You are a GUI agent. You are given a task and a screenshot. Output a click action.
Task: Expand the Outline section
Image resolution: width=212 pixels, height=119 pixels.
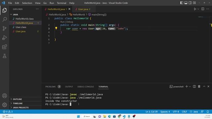26,99
